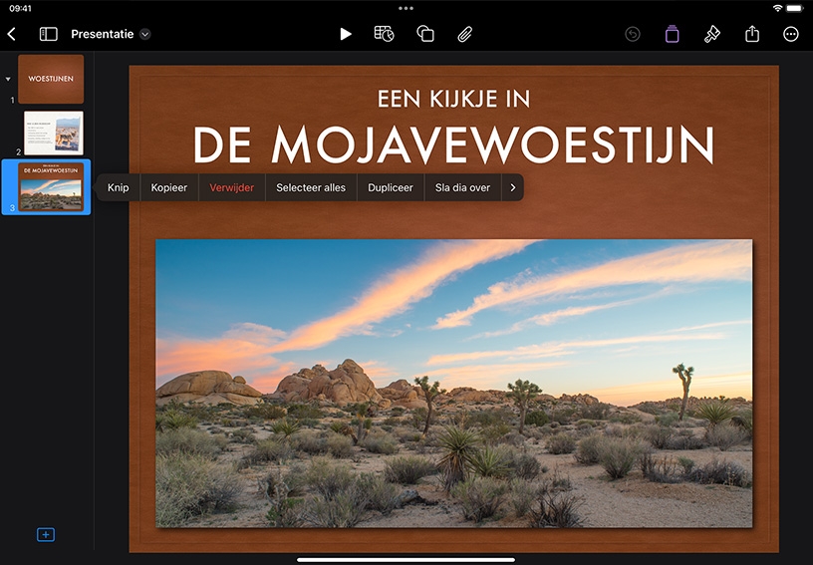Open the More options ellipsis icon
This screenshot has height=565, width=813.
pyautogui.click(x=791, y=34)
